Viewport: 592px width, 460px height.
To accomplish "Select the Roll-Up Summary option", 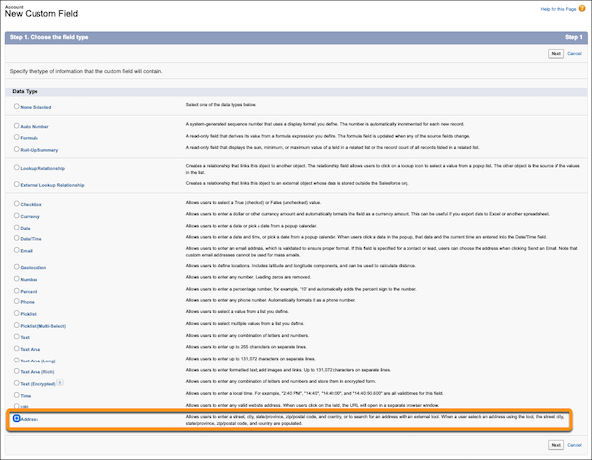I will pyautogui.click(x=16, y=150).
